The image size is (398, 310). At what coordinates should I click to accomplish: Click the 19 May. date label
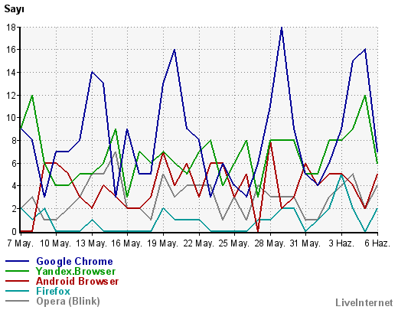pyautogui.click(x=163, y=243)
